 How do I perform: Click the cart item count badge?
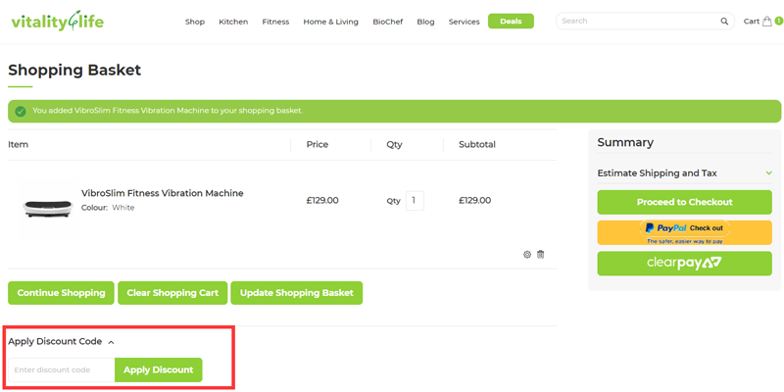click(x=778, y=21)
